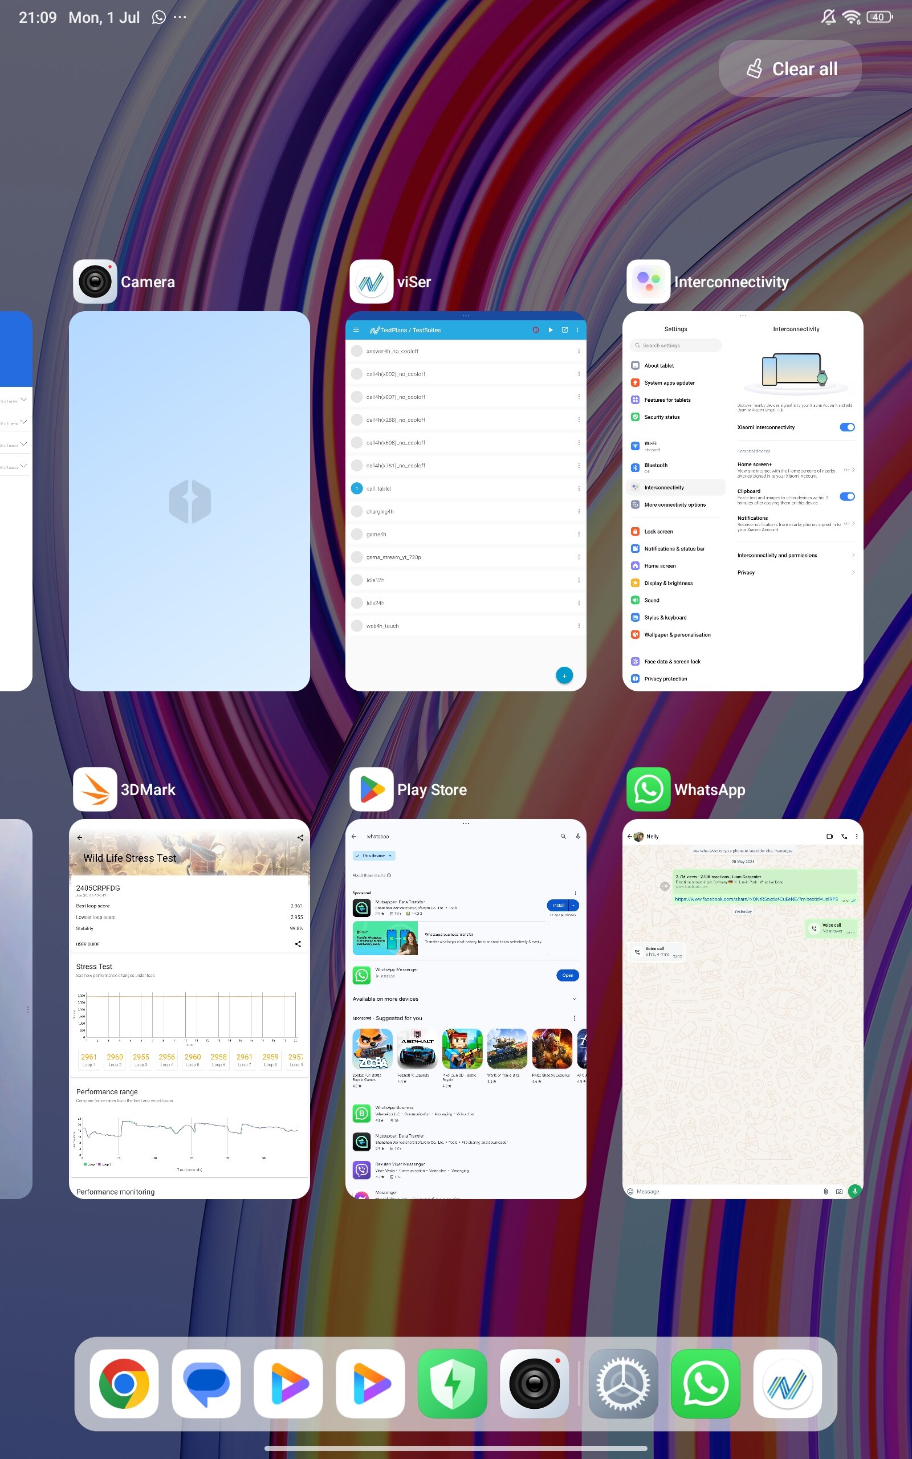This screenshot has width=912, height=1459.
Task: Tap the Play Store app icon header
Action: (372, 789)
